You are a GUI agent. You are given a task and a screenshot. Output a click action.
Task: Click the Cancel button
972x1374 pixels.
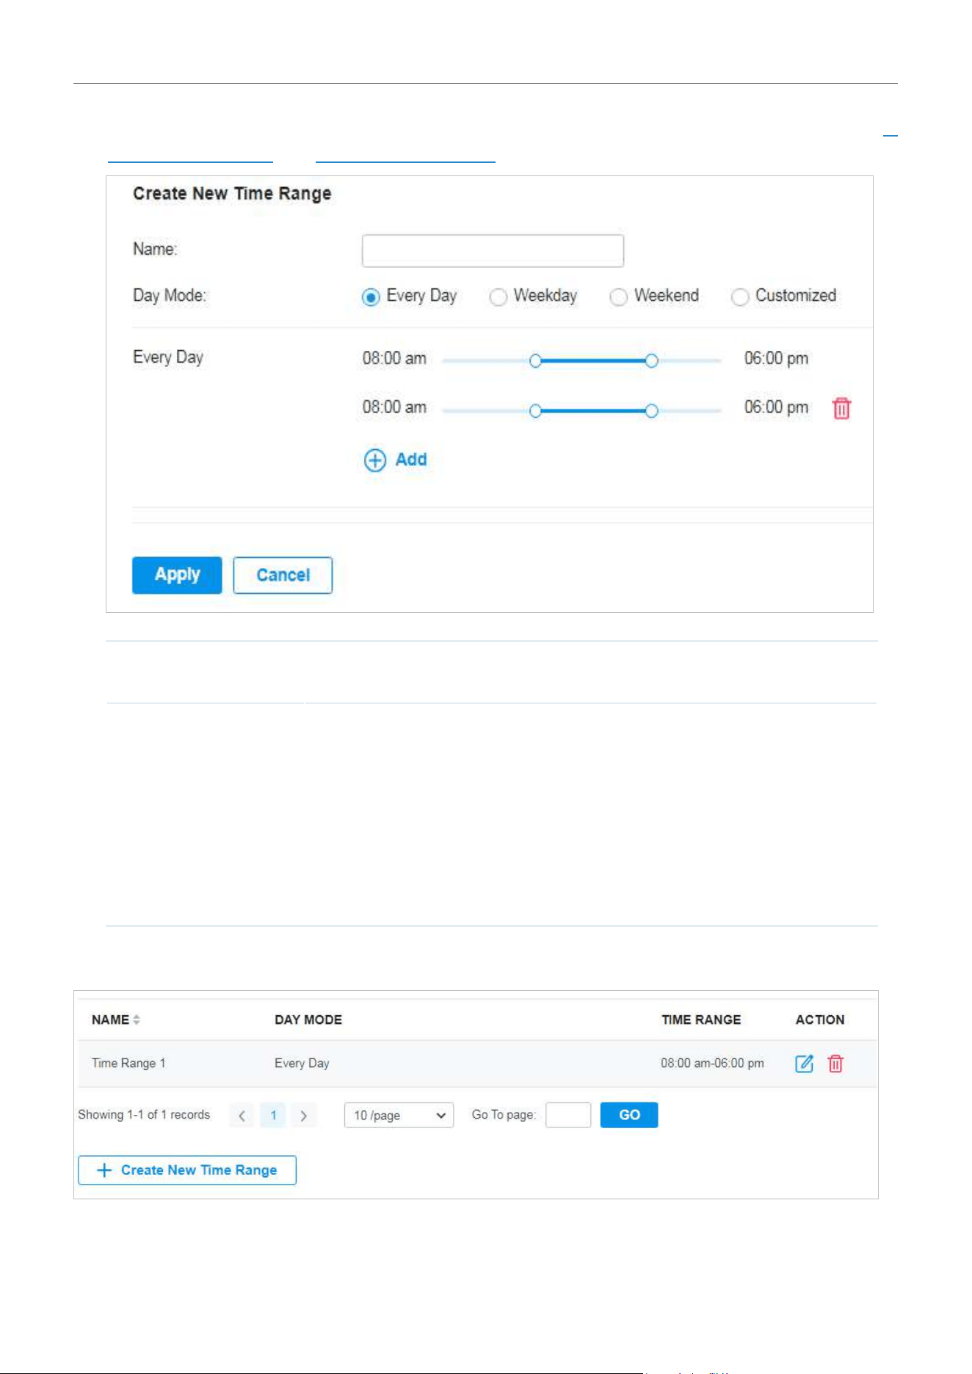(283, 575)
